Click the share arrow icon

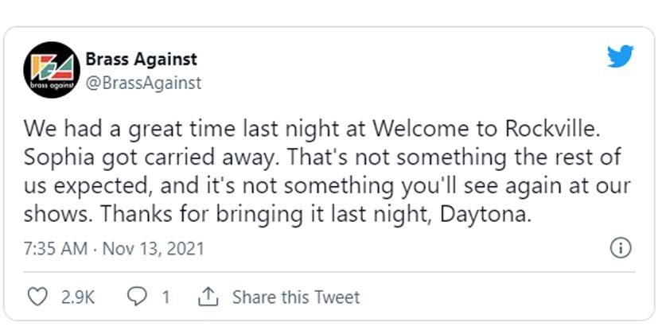click(208, 297)
